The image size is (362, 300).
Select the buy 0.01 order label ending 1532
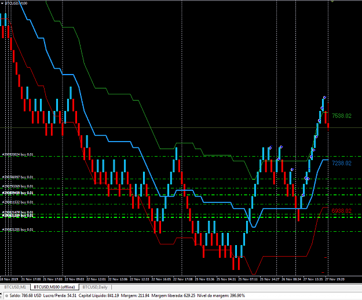pos(18,202)
